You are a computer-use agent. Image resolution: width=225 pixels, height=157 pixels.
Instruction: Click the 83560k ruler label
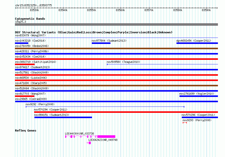pyautogui.click(x=120, y=10)
